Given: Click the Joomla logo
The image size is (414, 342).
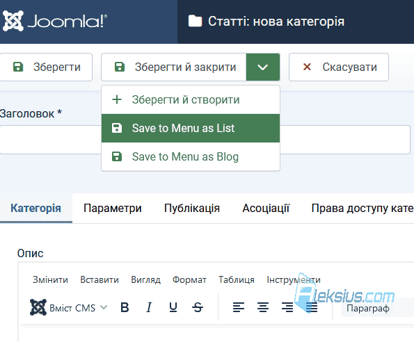Looking at the screenshot, I should pos(55,21).
